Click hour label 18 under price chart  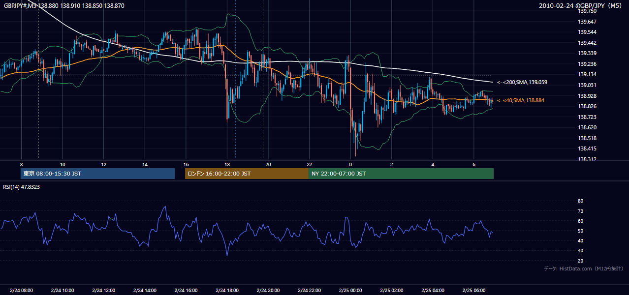pyautogui.click(x=227, y=164)
